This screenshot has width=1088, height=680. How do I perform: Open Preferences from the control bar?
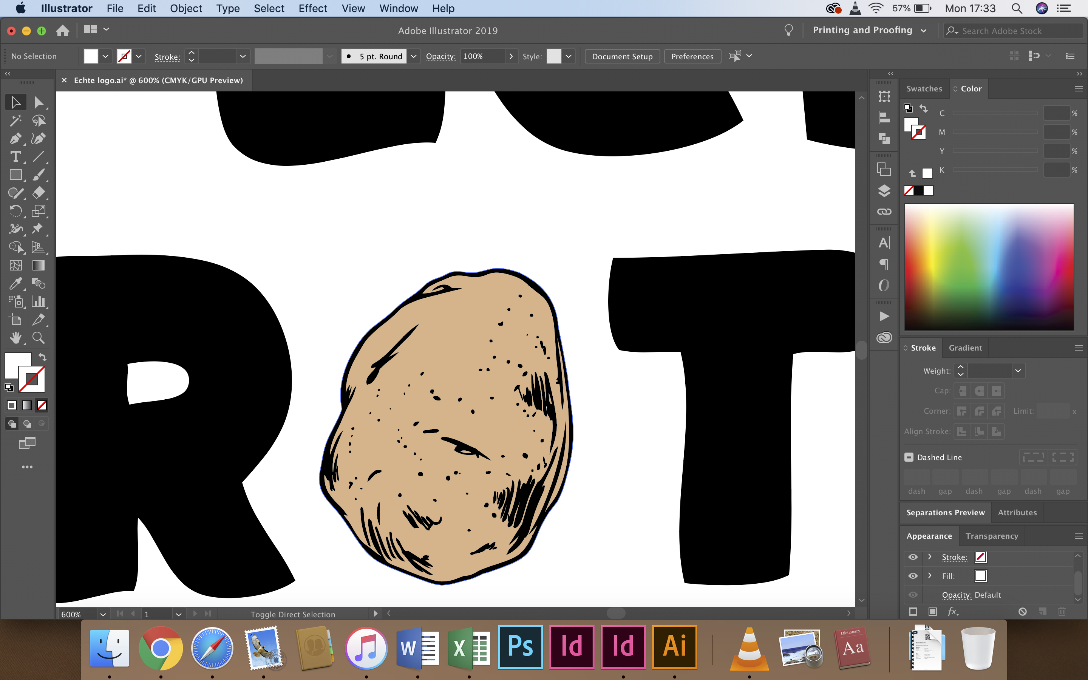pos(692,56)
